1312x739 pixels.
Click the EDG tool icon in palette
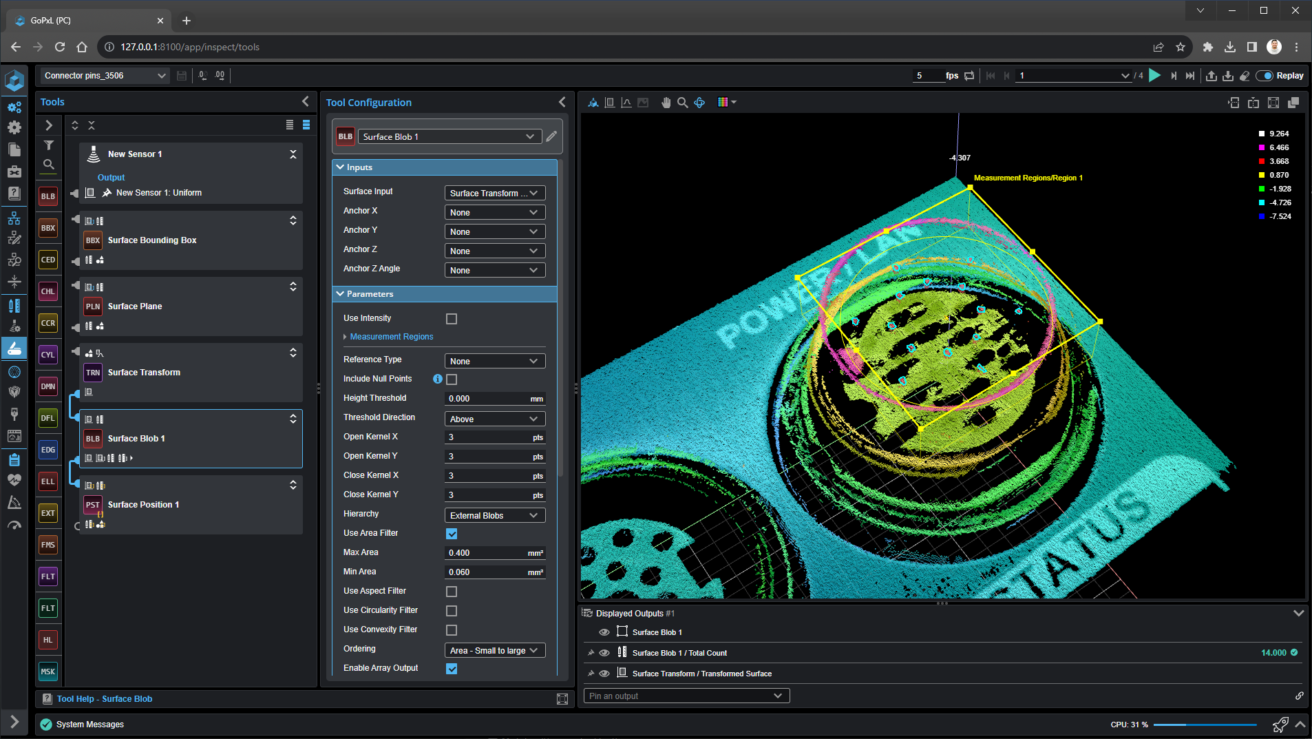pos(47,450)
